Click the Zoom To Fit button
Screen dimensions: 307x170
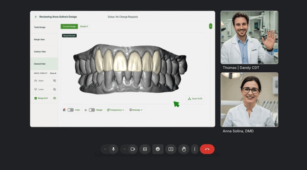click(195, 99)
